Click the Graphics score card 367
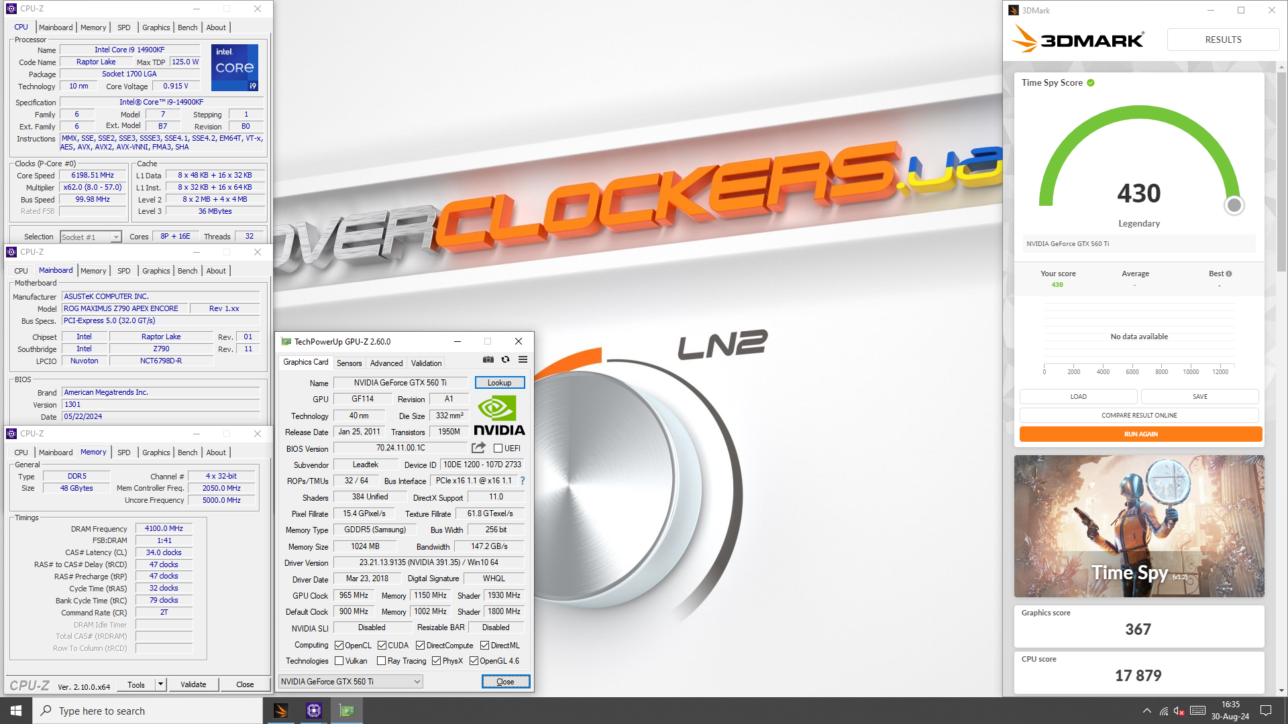This screenshot has width=1288, height=724. coord(1139,625)
